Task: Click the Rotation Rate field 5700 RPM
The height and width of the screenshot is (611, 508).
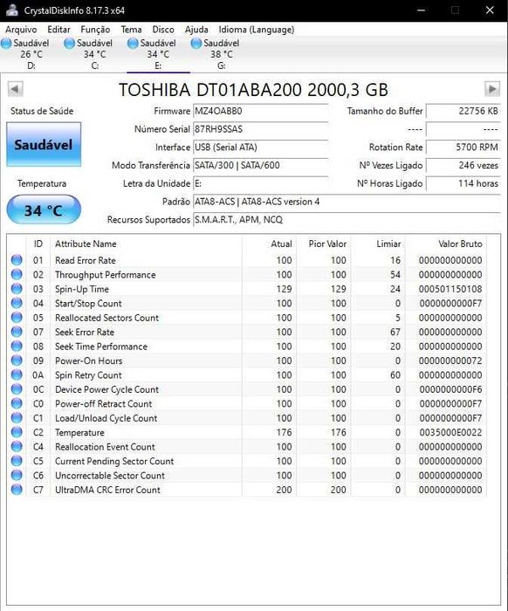Action: [x=463, y=148]
